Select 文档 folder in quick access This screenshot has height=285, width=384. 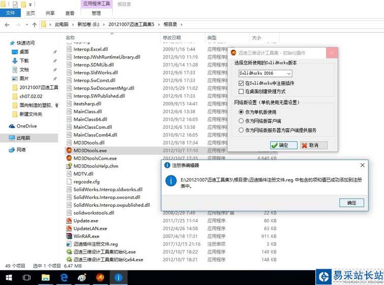click(x=24, y=69)
